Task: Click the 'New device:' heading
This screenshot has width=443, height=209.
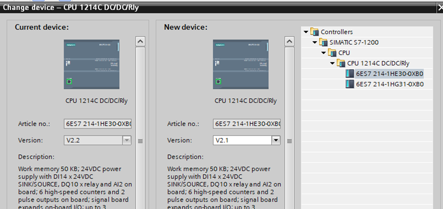Action: (186, 28)
